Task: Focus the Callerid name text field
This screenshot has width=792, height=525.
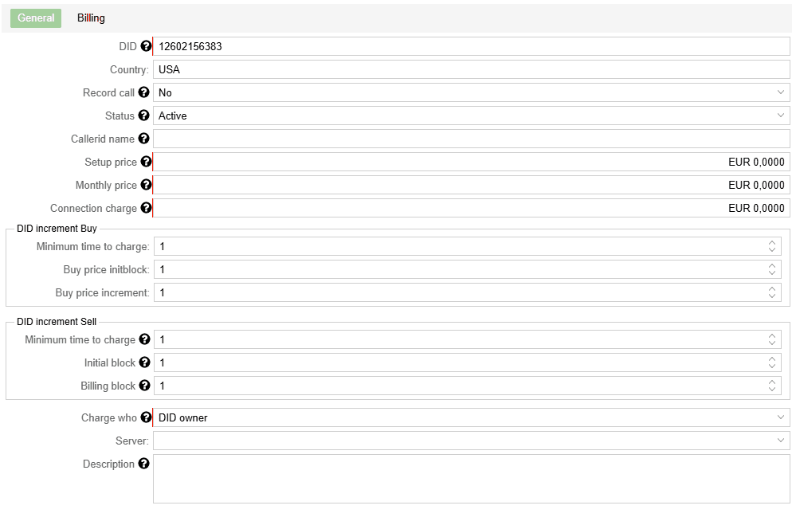Action: tap(471, 139)
